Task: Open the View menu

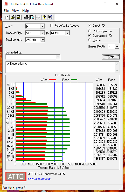Action: tap(15, 11)
